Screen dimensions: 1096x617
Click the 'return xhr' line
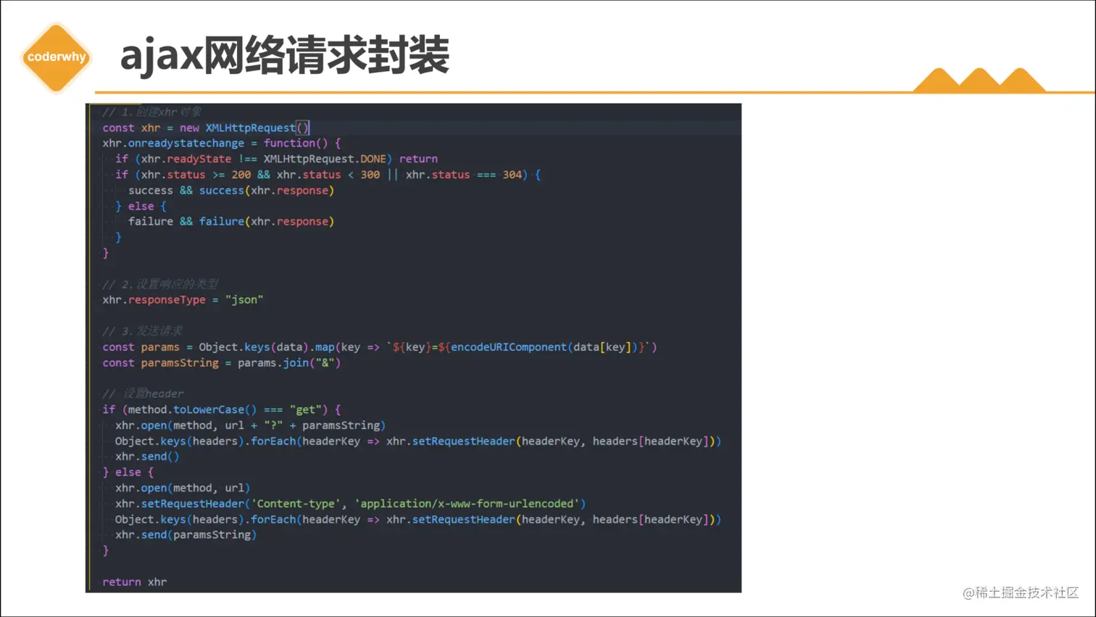tap(135, 582)
